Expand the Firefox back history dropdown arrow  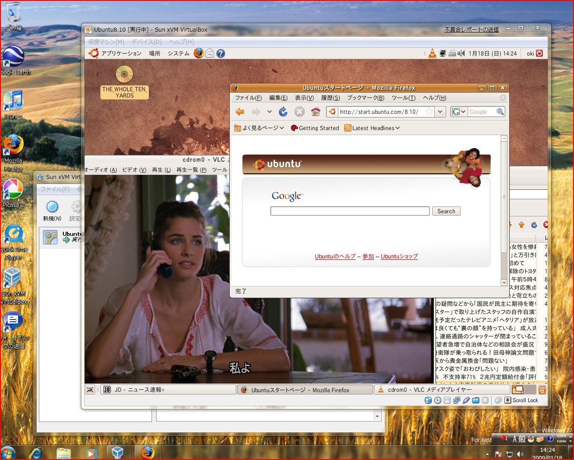click(269, 112)
